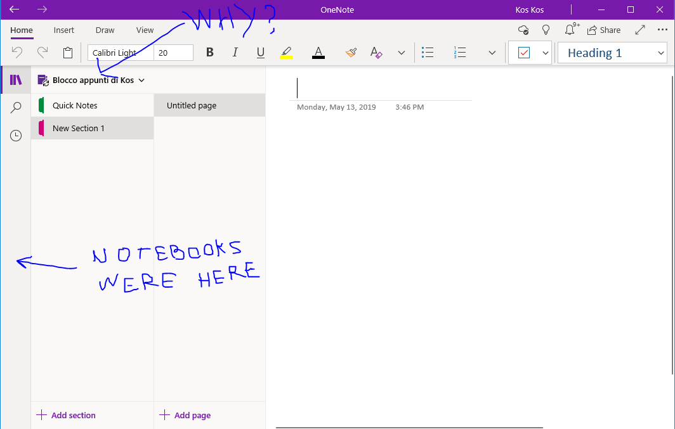Open the Notebooks library icon in sidebar
675x429 pixels.
pyautogui.click(x=15, y=79)
